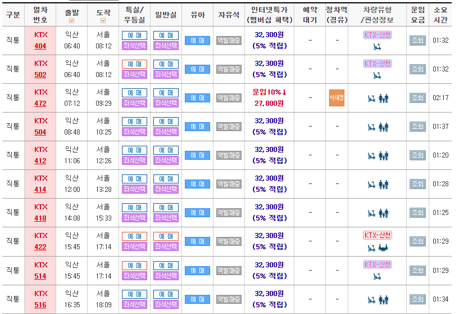The height and width of the screenshot is (314, 459).
Task: Click the red KTX-산천 badge for KTX 422
Action: pos(378,235)
